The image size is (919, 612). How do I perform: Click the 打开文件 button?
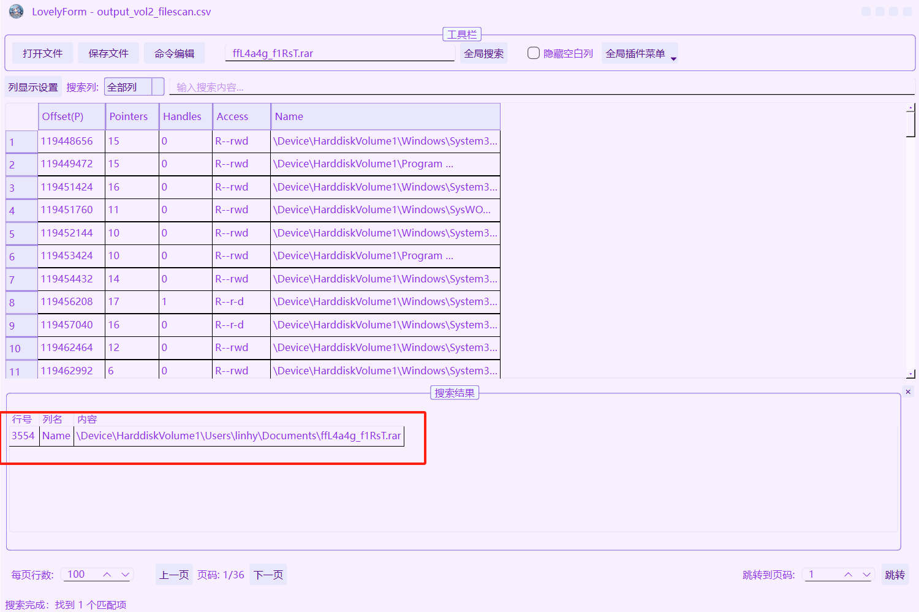[42, 53]
